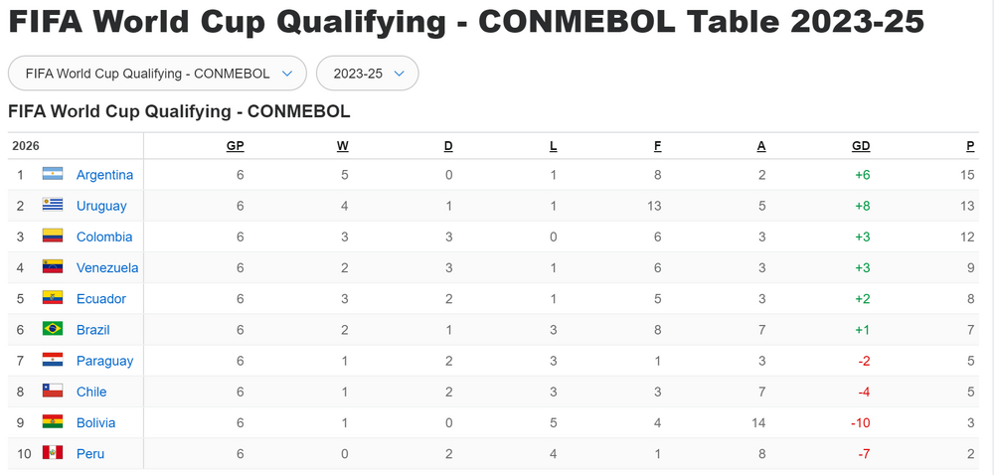
Task: Click the Brazil flag icon
Action: pyautogui.click(x=53, y=329)
